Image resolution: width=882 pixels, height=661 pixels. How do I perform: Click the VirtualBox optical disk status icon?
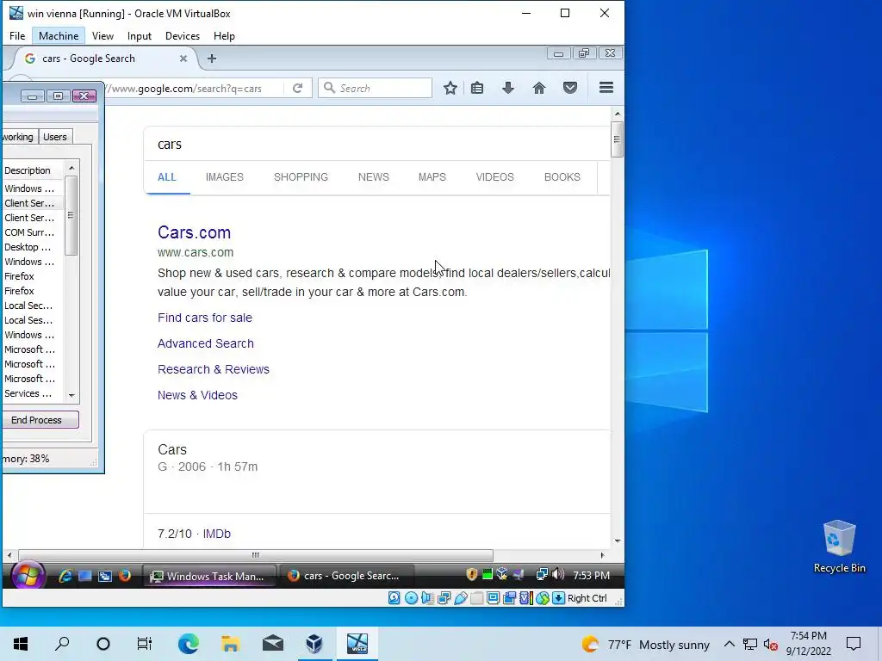pos(411,598)
